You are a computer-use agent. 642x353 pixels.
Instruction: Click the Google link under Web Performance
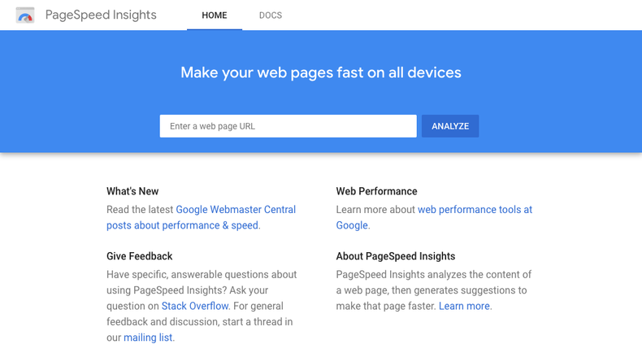click(352, 225)
